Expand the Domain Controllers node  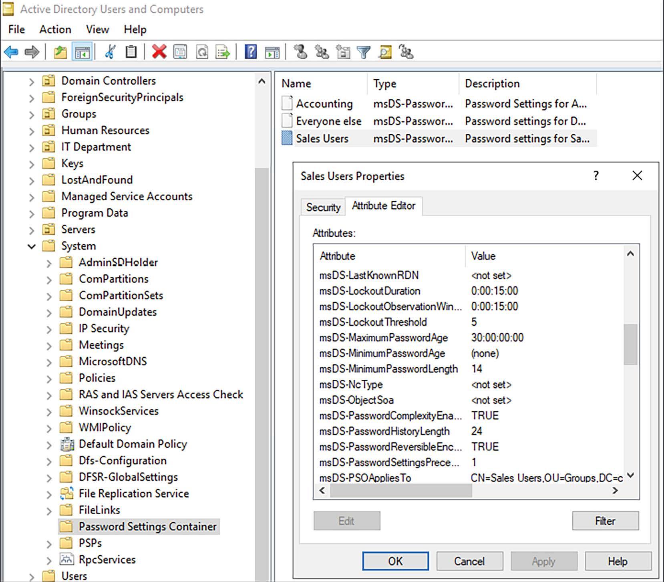coord(31,82)
